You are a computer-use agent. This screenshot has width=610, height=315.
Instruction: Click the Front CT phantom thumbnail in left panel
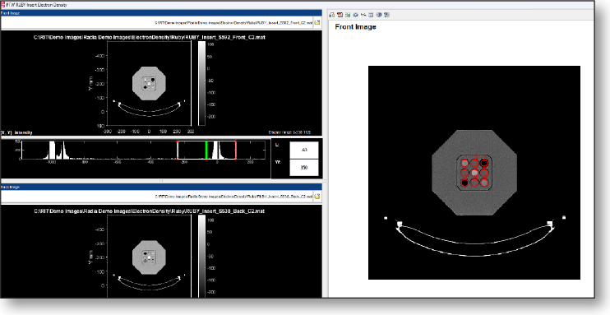pyautogui.click(x=150, y=83)
